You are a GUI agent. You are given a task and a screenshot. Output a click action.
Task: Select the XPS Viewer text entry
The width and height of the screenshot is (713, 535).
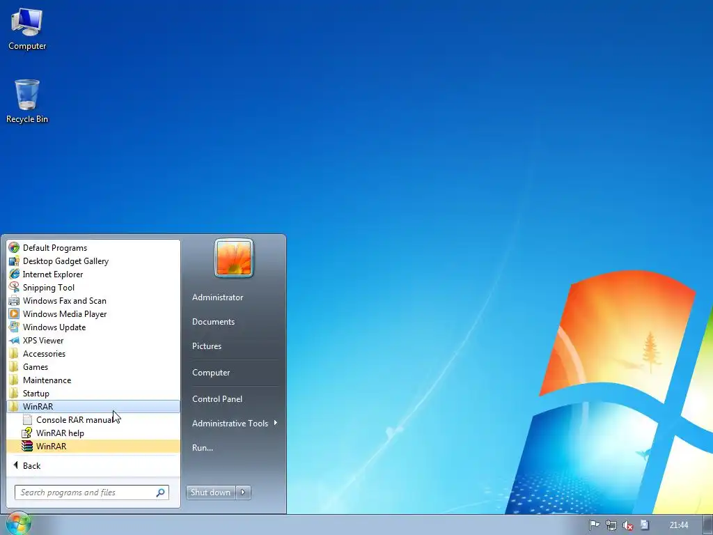pos(43,340)
